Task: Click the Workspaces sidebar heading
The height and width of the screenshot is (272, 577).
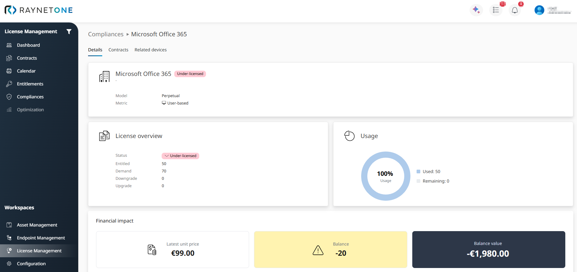Action: click(x=19, y=207)
